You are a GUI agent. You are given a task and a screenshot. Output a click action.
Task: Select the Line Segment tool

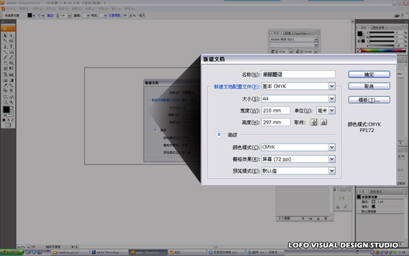click(5, 52)
